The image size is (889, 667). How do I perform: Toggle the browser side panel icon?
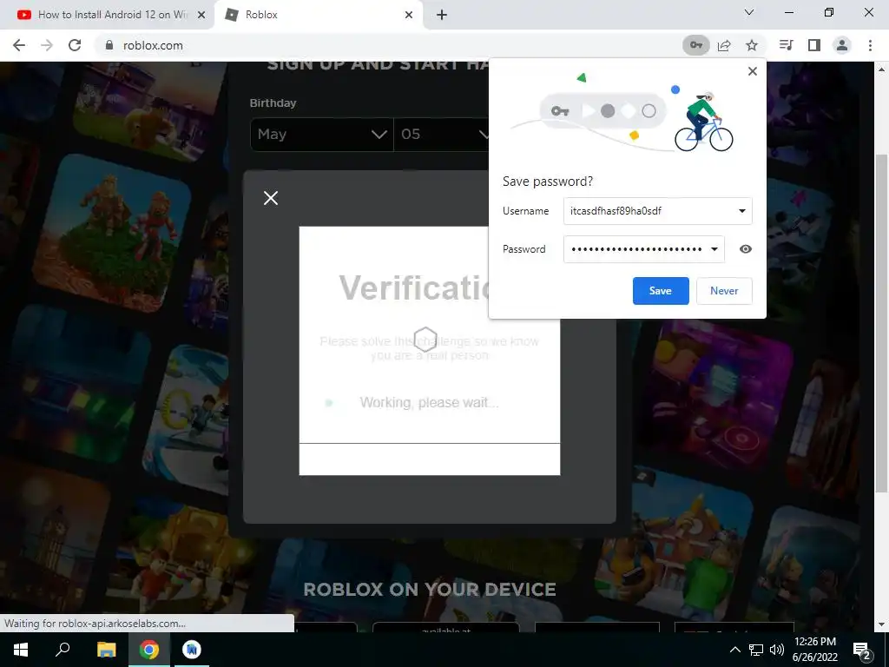814,45
